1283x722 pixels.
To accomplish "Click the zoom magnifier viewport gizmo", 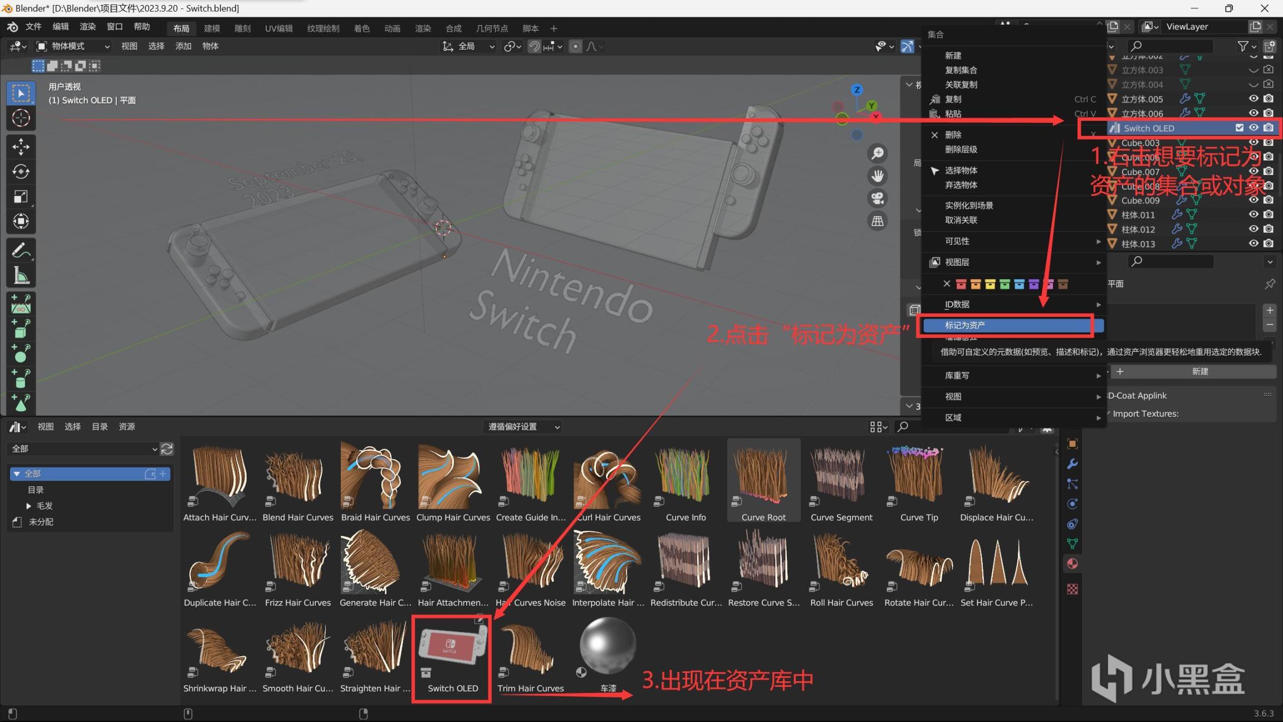I will click(878, 153).
